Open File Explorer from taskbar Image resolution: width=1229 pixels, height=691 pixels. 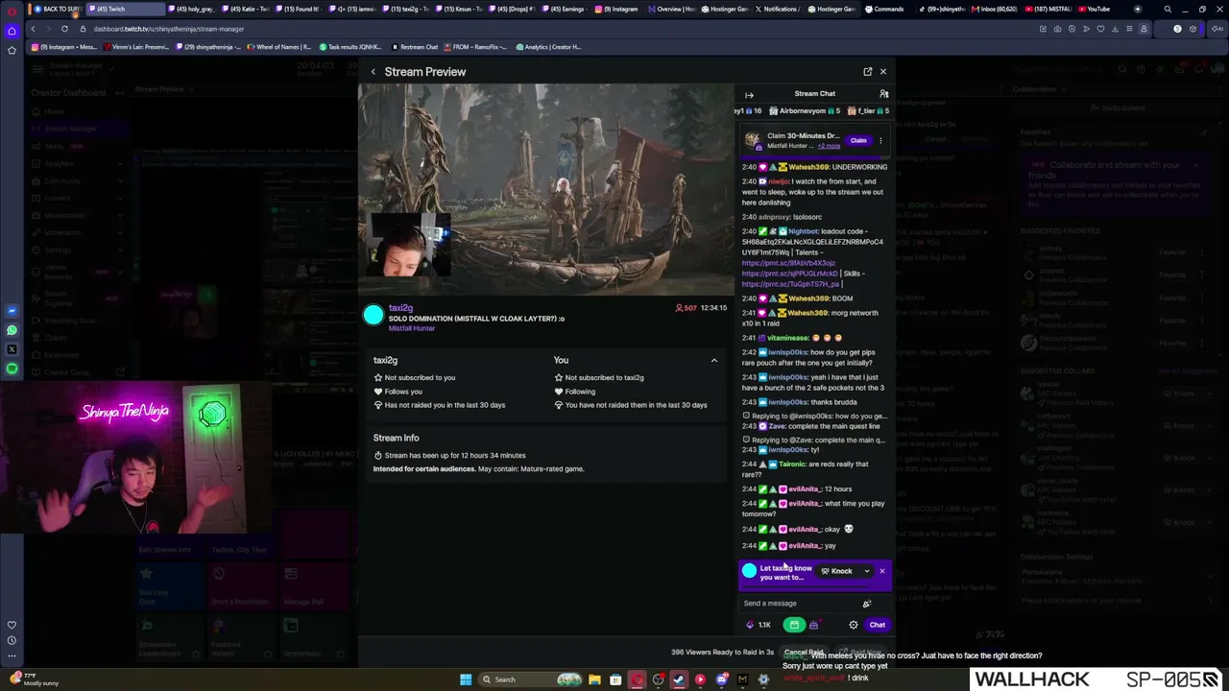click(594, 679)
